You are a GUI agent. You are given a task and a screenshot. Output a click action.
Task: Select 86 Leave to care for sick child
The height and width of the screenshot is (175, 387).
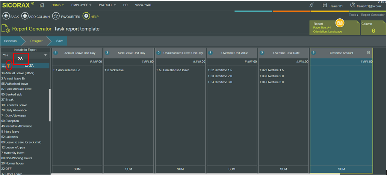point(21,142)
